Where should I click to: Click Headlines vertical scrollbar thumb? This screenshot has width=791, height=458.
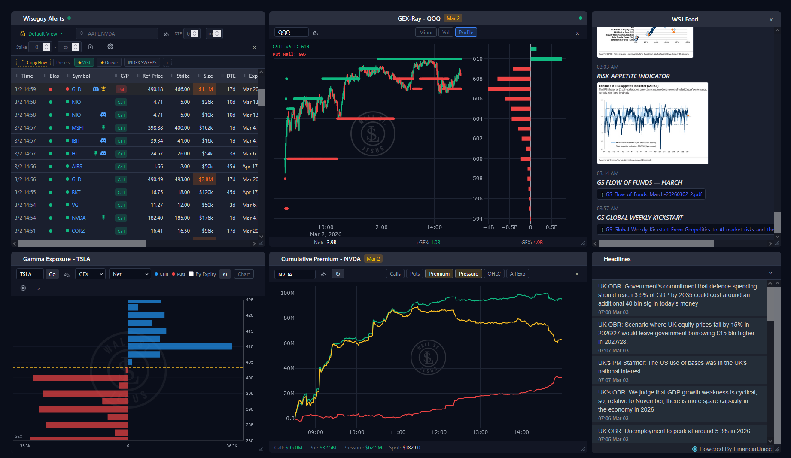pos(770,304)
